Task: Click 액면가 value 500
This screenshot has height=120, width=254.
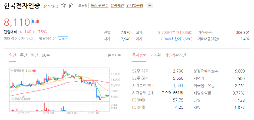Action: point(242,78)
